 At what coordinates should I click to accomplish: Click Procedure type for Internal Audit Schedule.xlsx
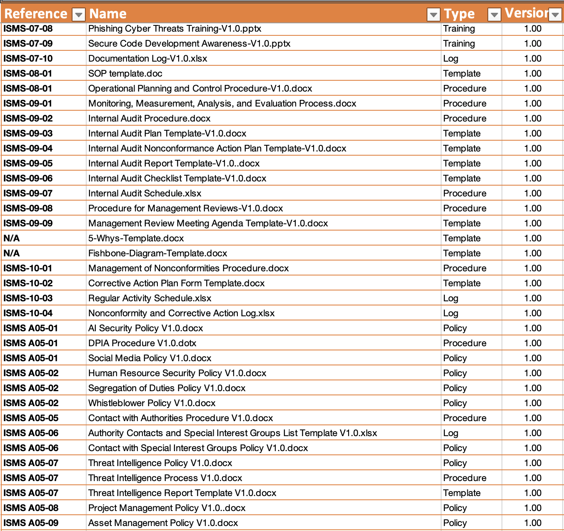[x=472, y=194]
